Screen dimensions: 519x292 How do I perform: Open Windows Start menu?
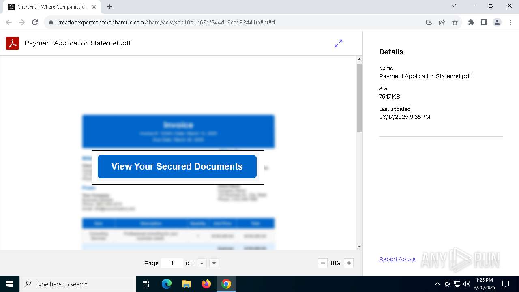coord(10,284)
